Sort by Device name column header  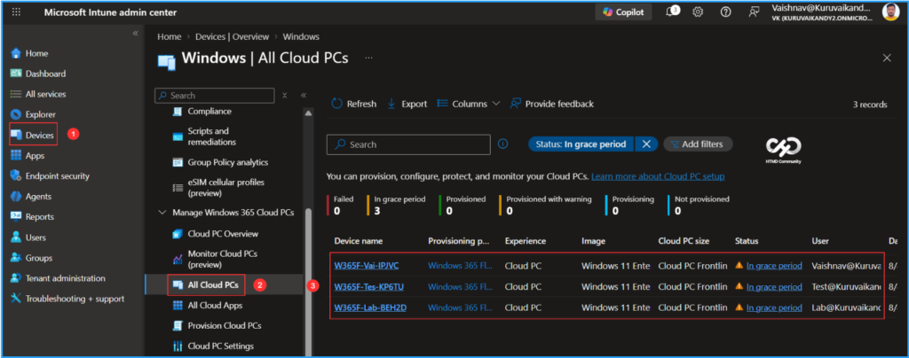(359, 241)
